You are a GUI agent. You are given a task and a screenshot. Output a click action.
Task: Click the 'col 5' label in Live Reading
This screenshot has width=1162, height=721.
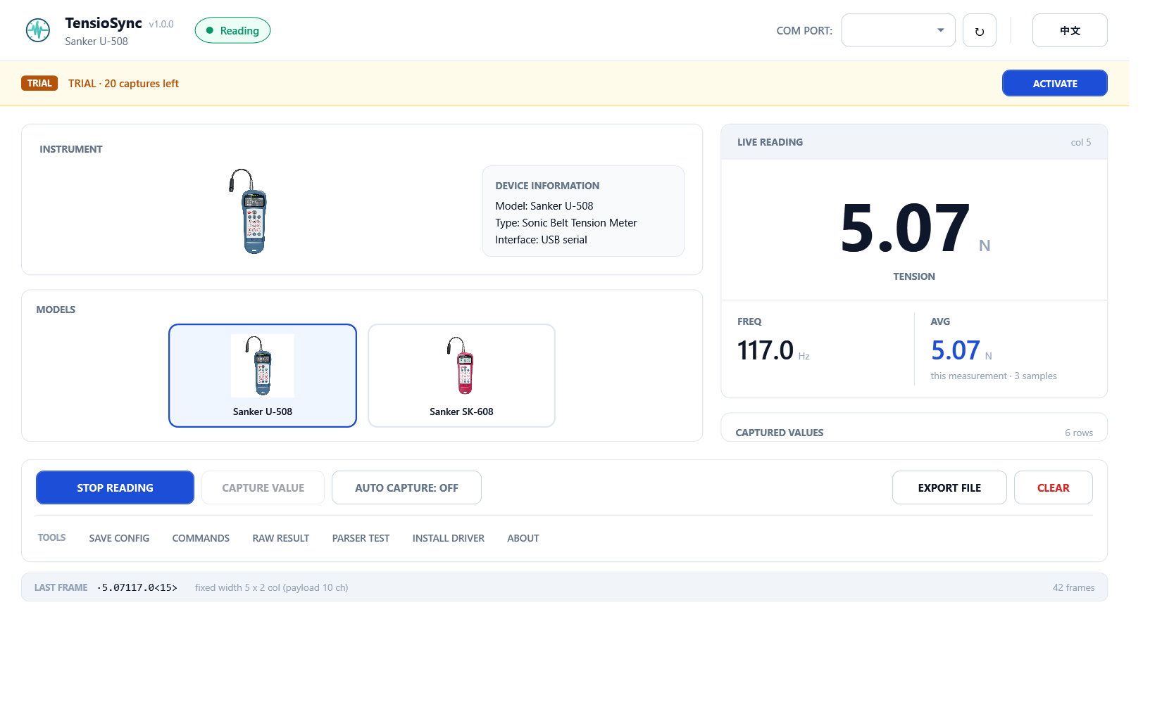[x=1081, y=142]
